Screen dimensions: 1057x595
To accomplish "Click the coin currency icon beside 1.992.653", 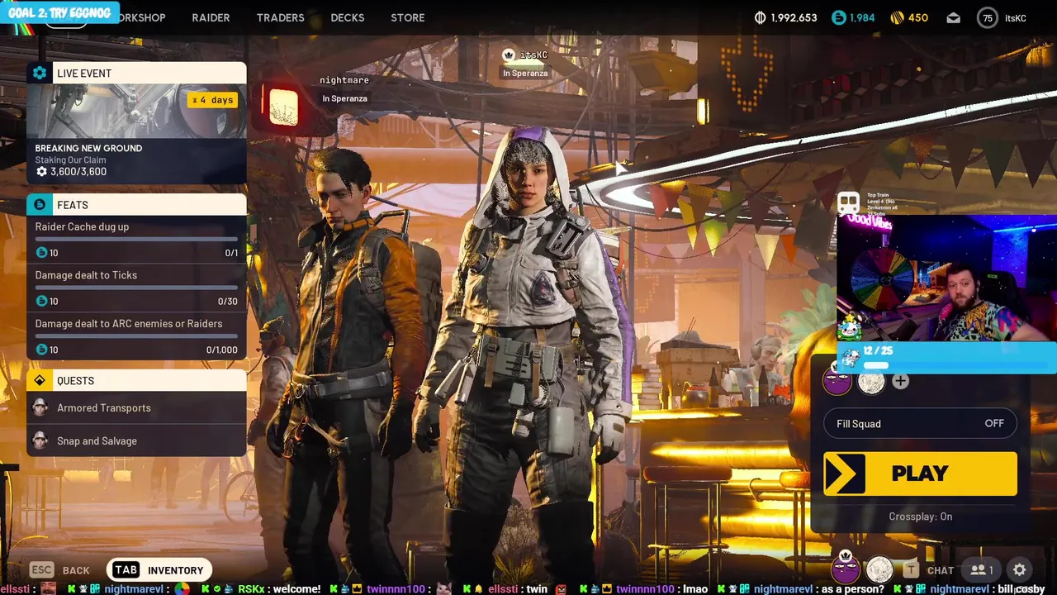I will [x=761, y=17].
